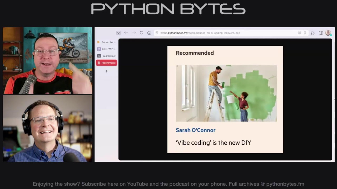The image size is (337, 189).
Task: Click the shield icon in the address bar
Action: [157, 33]
